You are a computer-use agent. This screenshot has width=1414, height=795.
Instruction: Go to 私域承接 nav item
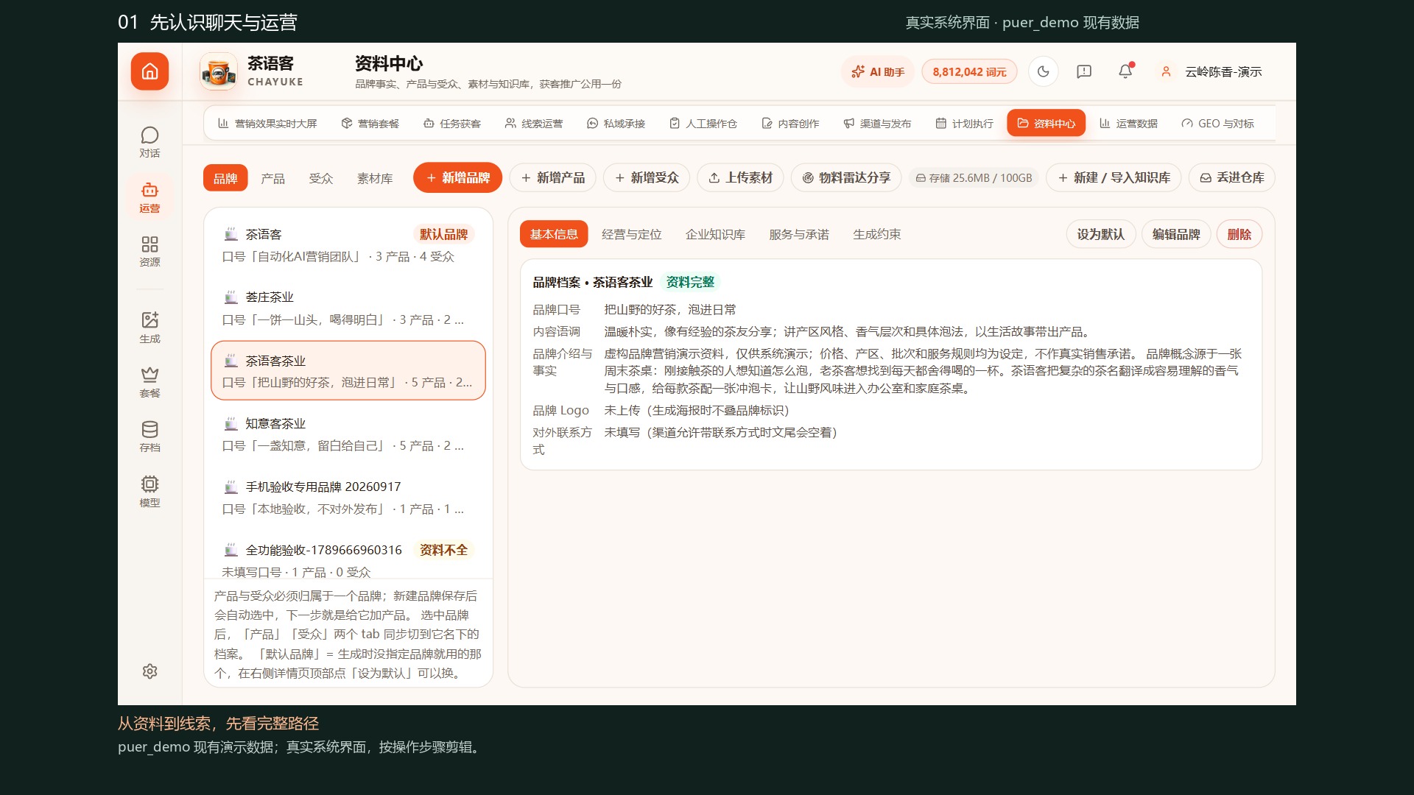(x=616, y=124)
